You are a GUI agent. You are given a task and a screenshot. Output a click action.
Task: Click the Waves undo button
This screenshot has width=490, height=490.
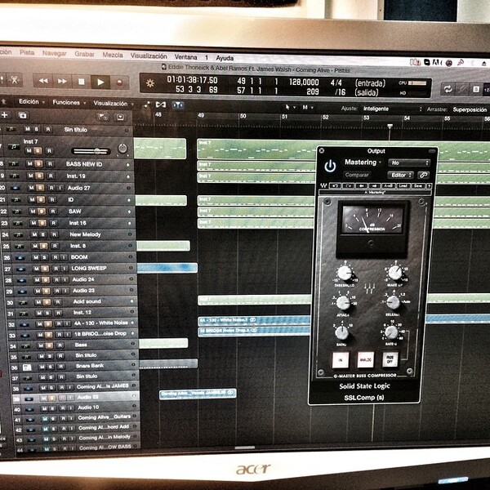click(335, 185)
